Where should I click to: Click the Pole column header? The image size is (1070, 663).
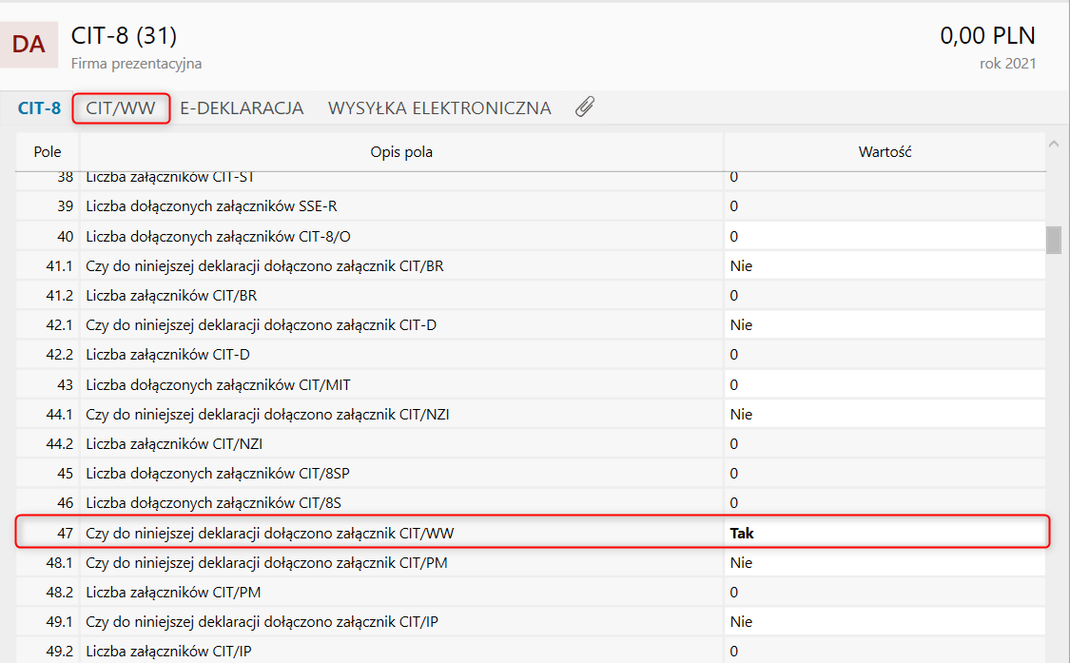(48, 152)
